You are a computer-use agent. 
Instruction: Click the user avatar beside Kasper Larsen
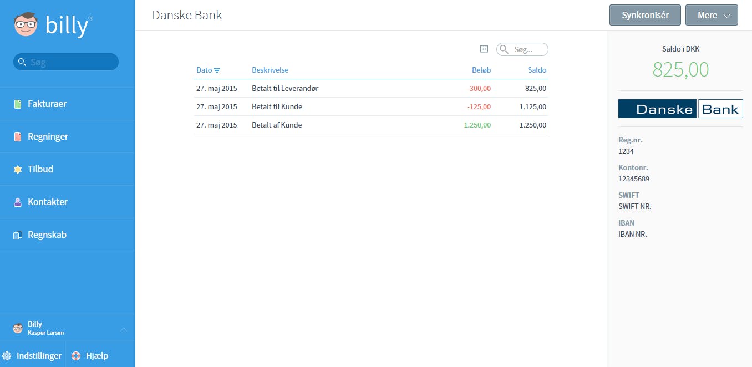click(18, 328)
